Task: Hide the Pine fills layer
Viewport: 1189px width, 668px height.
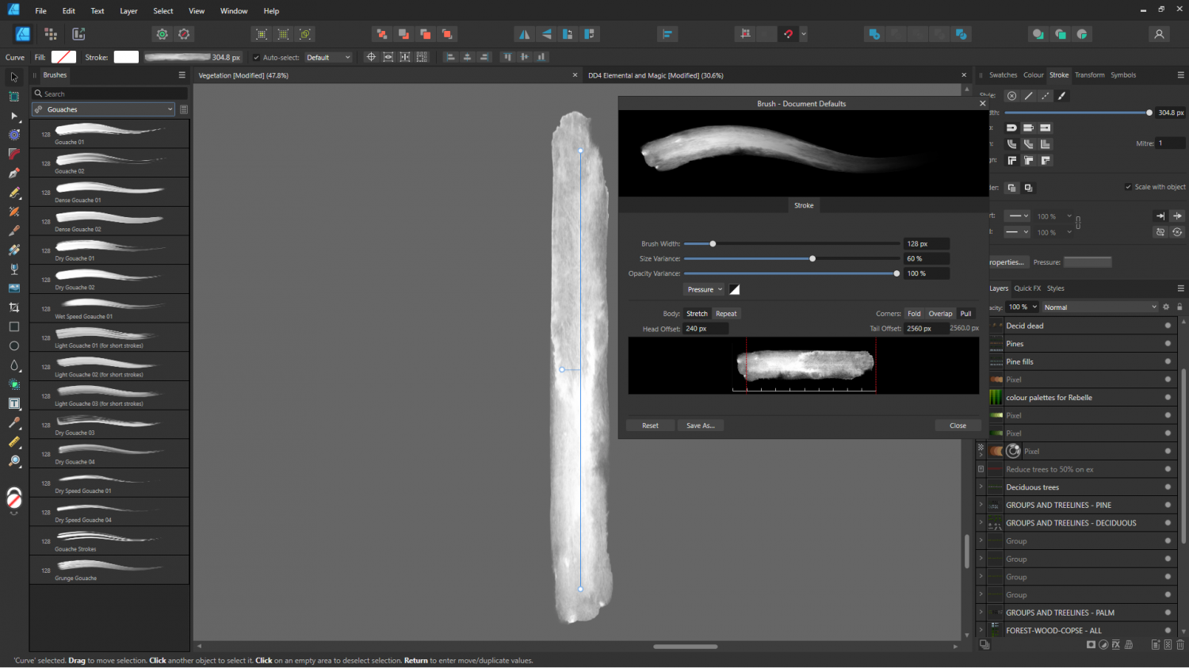Action: [1168, 361]
